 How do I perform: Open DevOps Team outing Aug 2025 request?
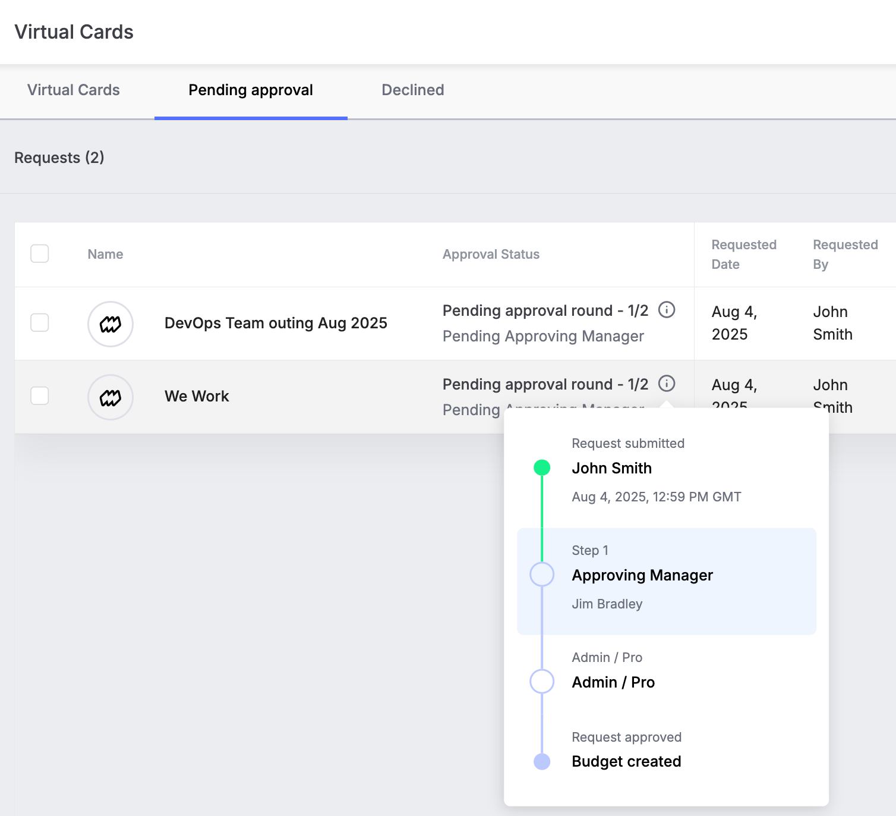276,323
